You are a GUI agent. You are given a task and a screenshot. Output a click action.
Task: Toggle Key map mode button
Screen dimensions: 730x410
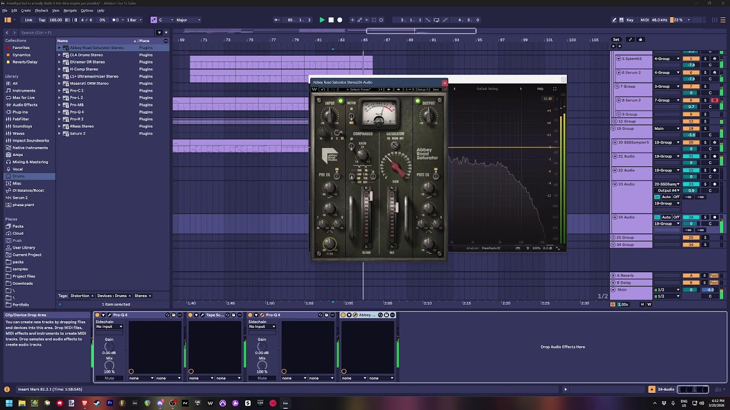(630, 20)
